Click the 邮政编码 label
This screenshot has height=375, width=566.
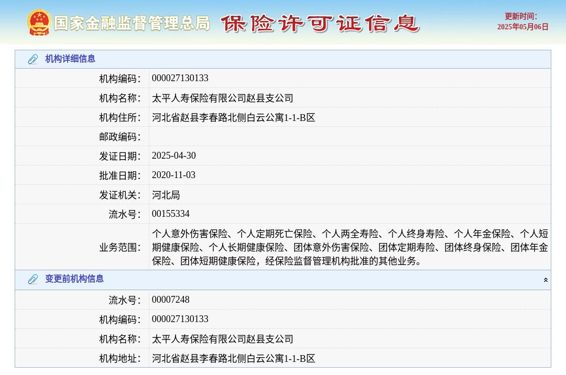pyautogui.click(x=120, y=137)
